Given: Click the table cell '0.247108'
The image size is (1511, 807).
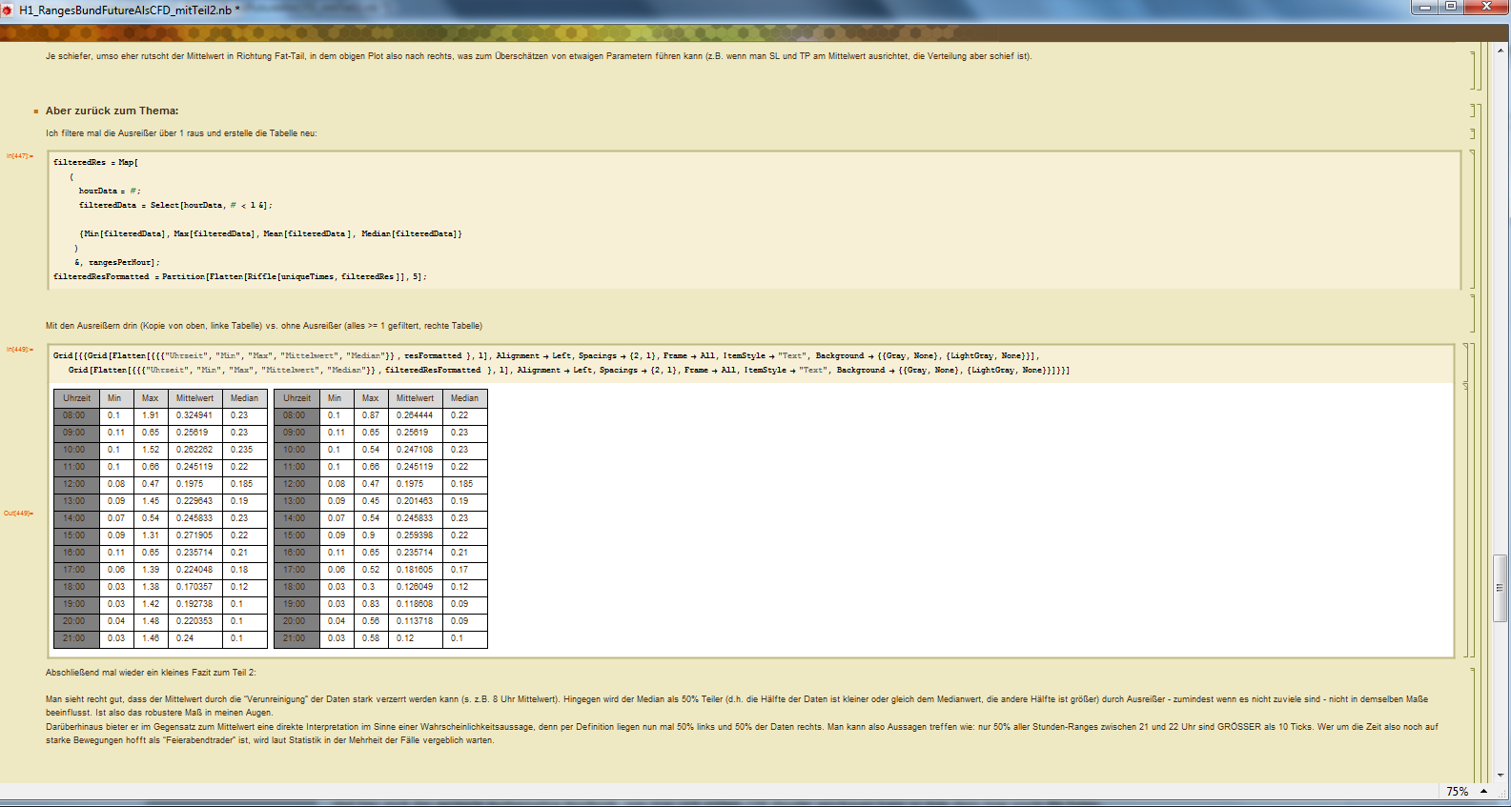Looking at the screenshot, I should tap(416, 450).
